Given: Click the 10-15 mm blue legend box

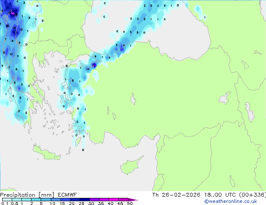Looking at the screenshot, I should (56, 200).
